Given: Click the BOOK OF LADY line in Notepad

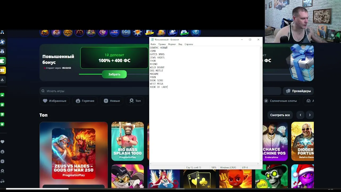Looking at the screenshot, I should click(159, 87).
